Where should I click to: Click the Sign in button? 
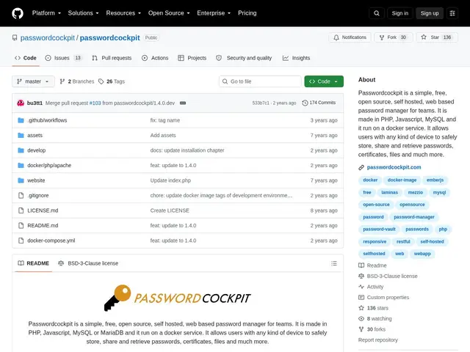(x=399, y=13)
